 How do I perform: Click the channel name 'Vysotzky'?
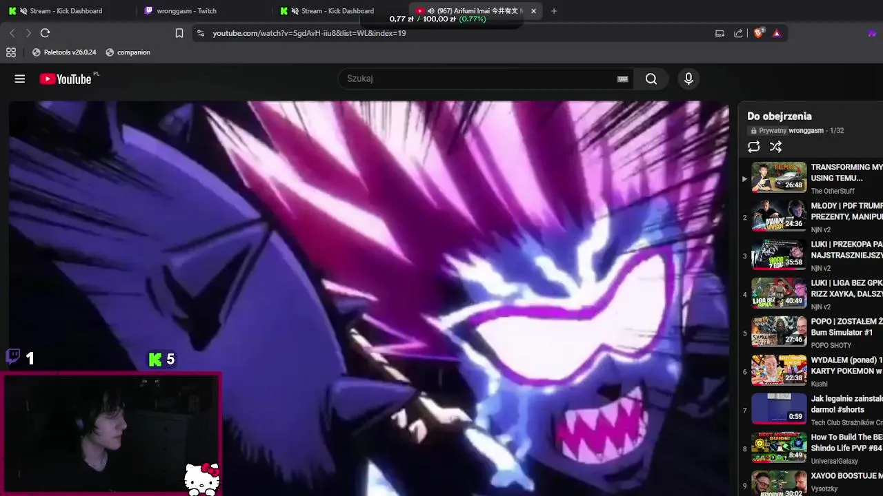(824, 489)
